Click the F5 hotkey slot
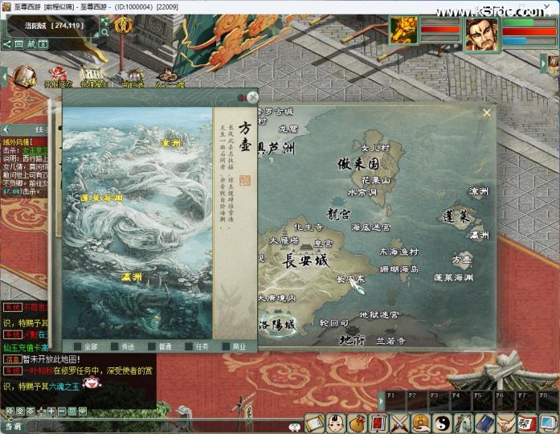Screen dimensions: 560x434 coord(483,401)
